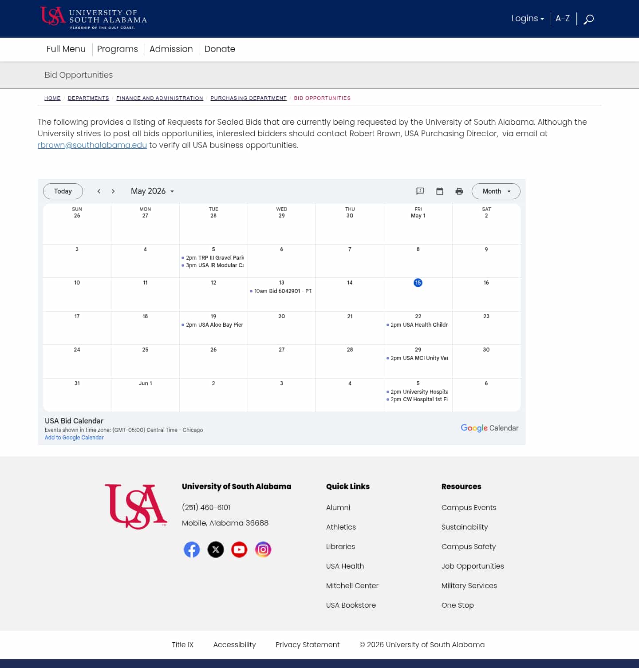The height and width of the screenshot is (668, 639).
Task: Click the USA Bookstore link
Action: coord(351,605)
